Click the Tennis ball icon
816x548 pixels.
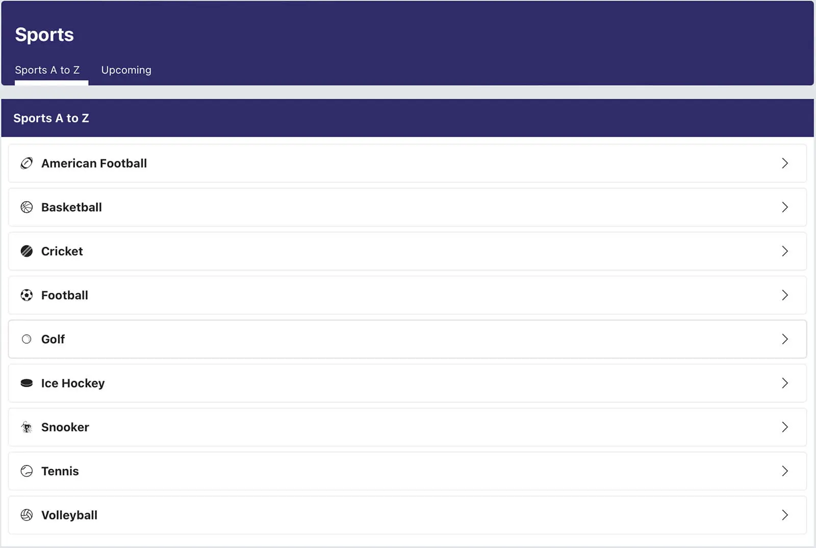(27, 471)
